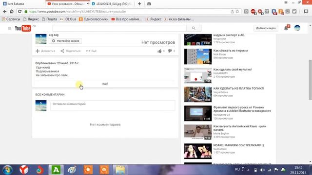Click the Share arrow icon under video
Image resolution: width=312 pixels, height=175 pixels.
[62, 51]
